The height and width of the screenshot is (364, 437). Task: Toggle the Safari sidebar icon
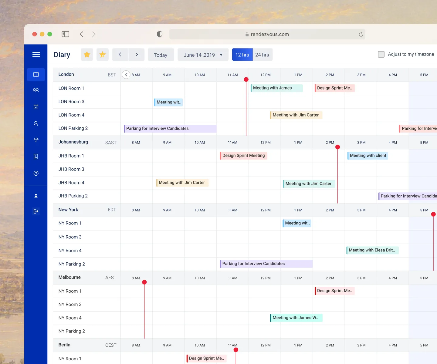(65, 34)
